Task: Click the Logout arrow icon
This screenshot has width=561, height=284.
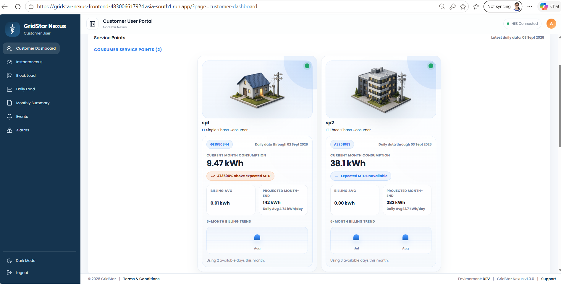Action: click(9, 273)
